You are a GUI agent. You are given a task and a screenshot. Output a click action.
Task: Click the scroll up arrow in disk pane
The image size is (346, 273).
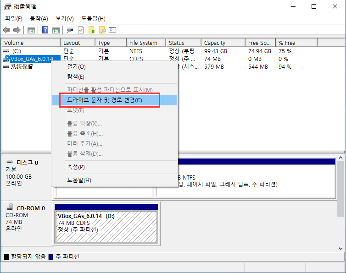tap(340, 158)
